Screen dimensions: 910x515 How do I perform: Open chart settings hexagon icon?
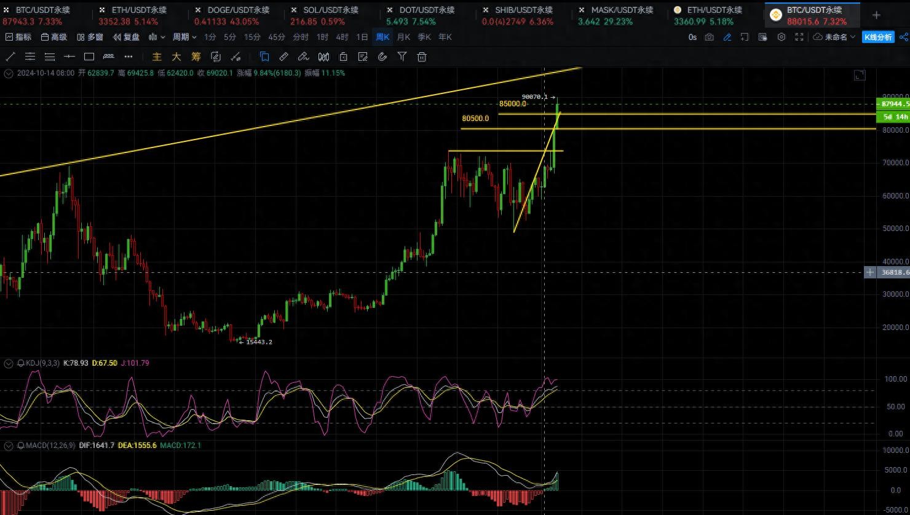coord(781,37)
